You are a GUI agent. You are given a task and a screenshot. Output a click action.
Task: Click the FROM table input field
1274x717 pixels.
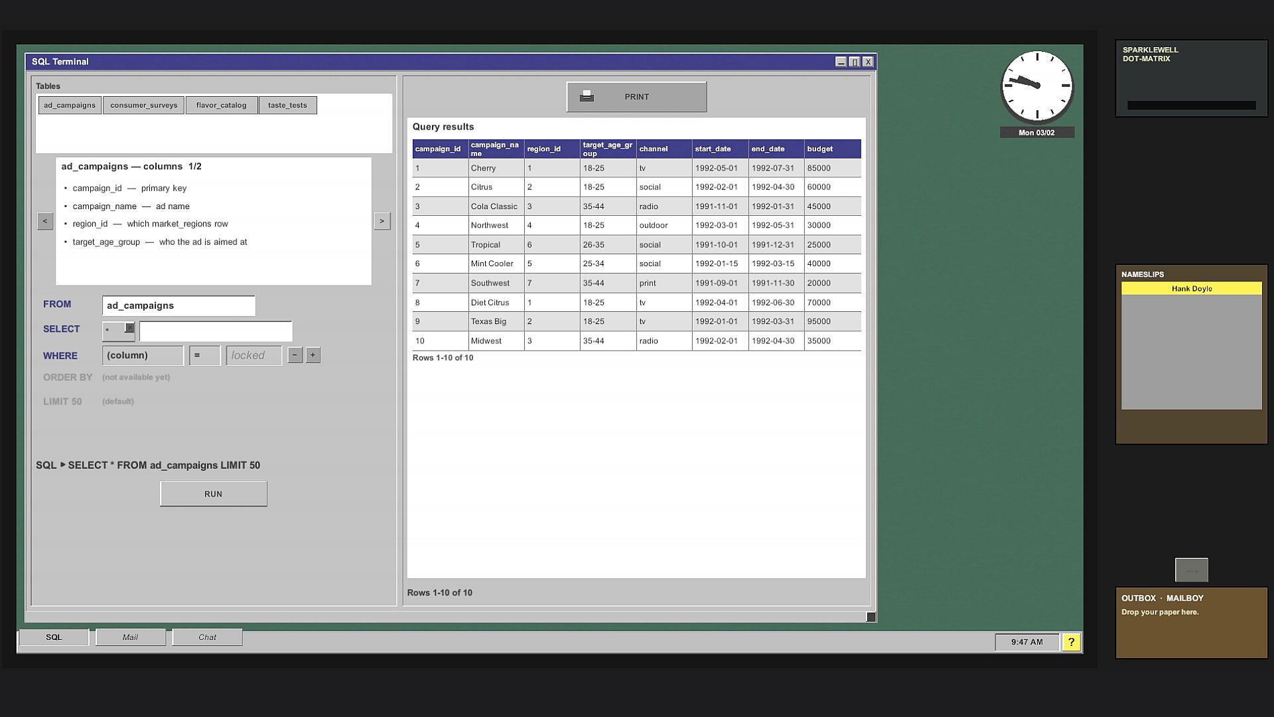coord(178,305)
